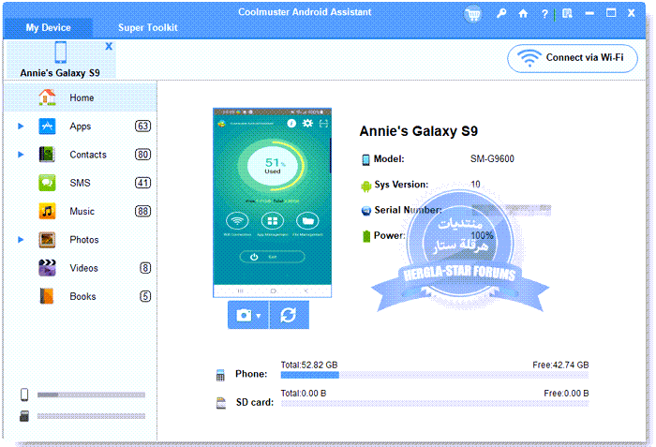Click the sidebar SD card storage bar
The height and width of the screenshot is (447, 656).
(91, 416)
